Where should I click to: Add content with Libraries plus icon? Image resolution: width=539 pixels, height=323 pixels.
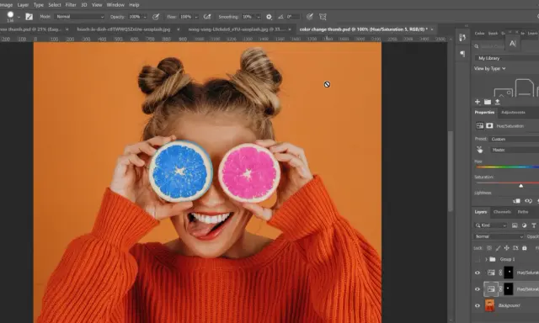[478, 102]
